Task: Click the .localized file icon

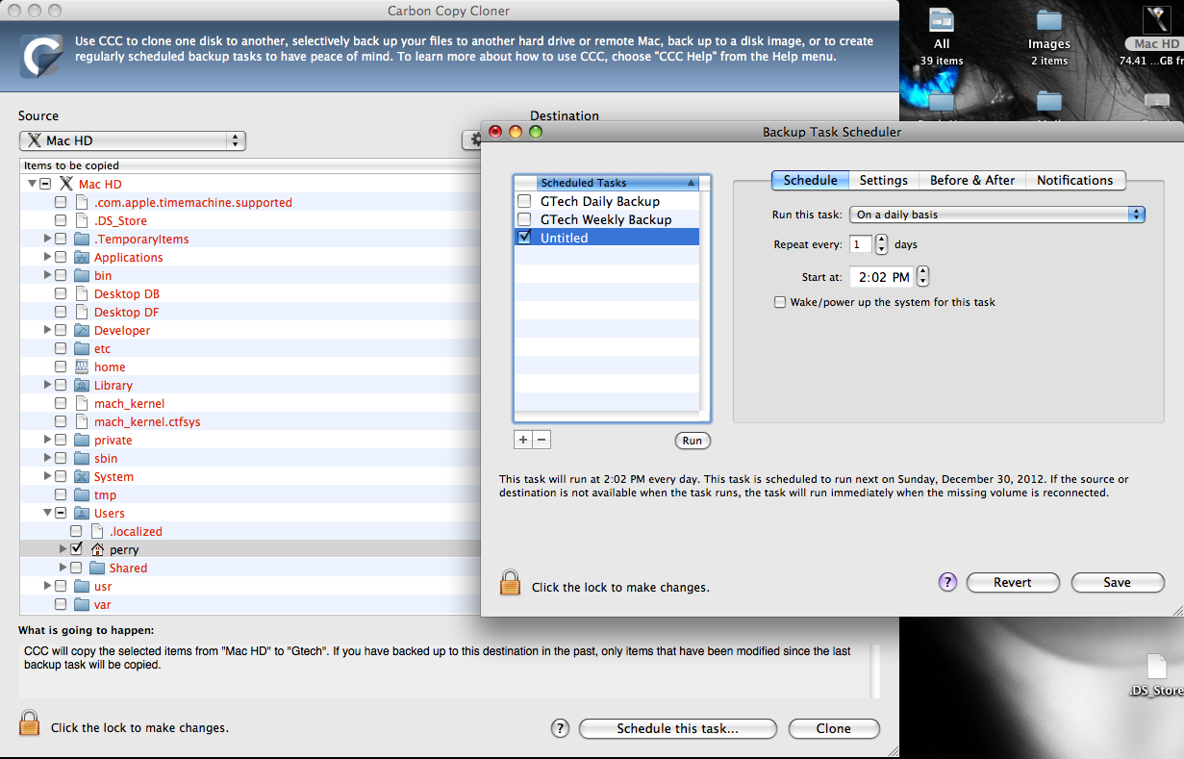Action: [x=97, y=532]
